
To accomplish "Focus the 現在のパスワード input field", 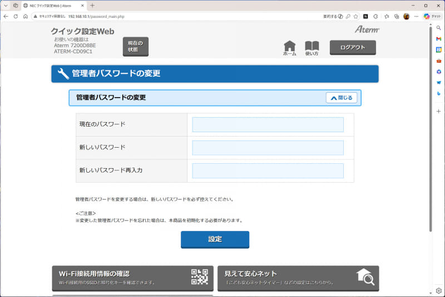I will pyautogui.click(x=268, y=124).
